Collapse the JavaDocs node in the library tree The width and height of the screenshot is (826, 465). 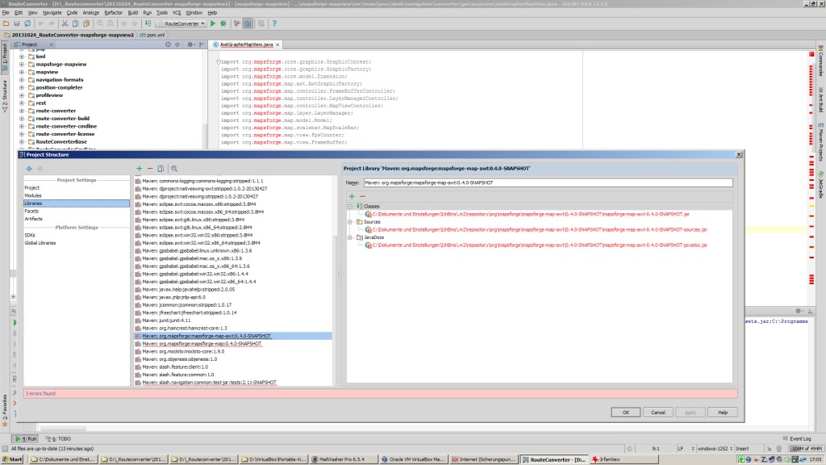pyautogui.click(x=350, y=237)
